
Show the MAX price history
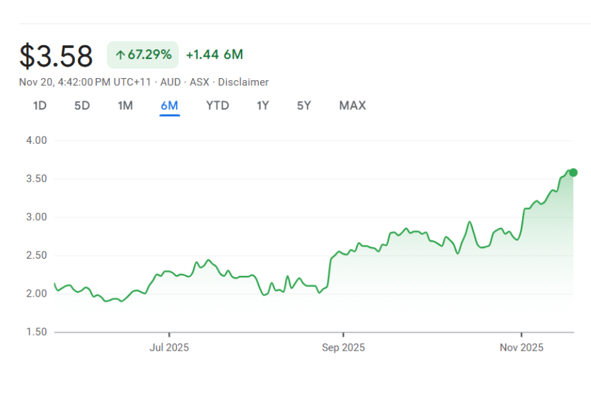(353, 106)
